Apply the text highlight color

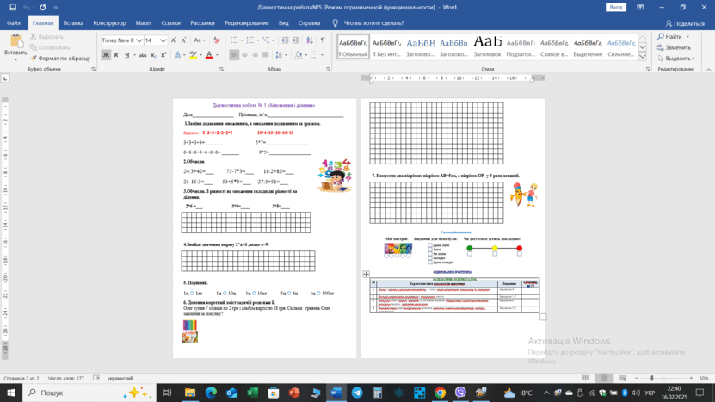click(x=194, y=55)
